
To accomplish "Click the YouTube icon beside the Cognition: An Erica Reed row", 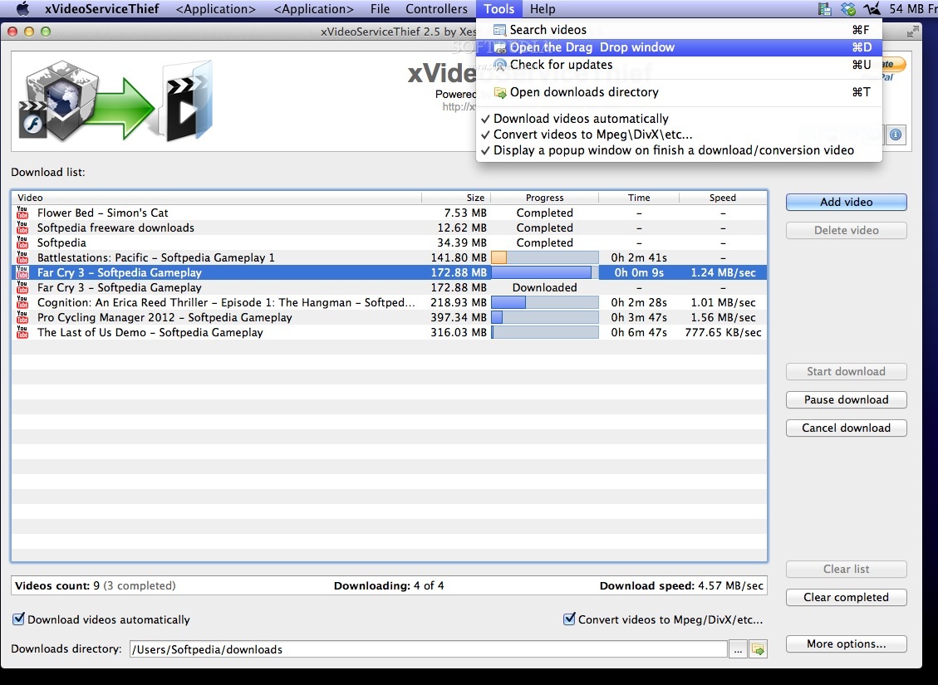I will click(22, 302).
